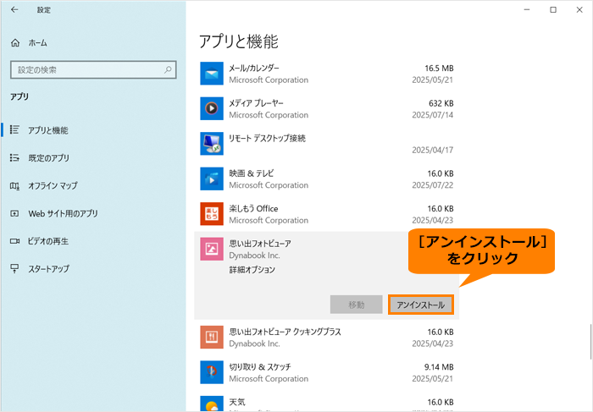Screen dimensions: 593x412
Task: Click the back arrow icon
Action: 14,10
